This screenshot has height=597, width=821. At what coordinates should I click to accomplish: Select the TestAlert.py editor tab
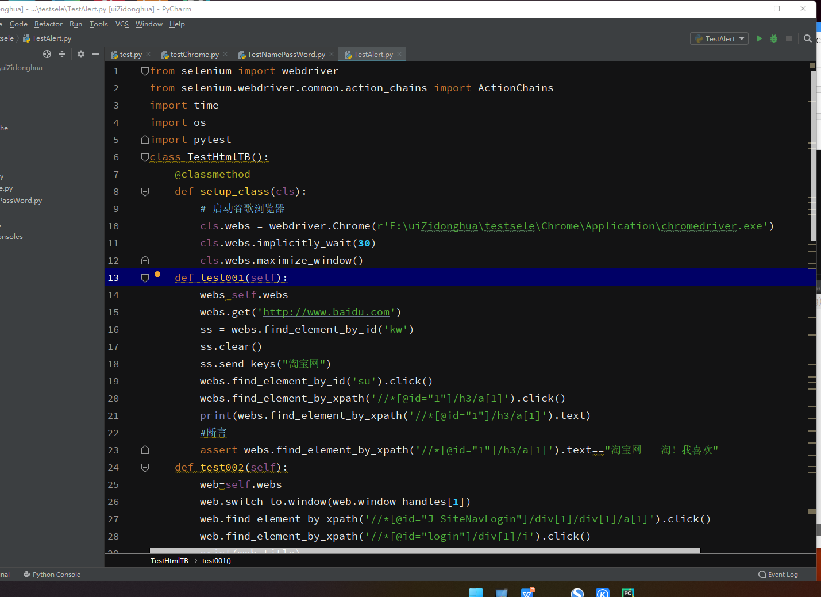pos(373,55)
